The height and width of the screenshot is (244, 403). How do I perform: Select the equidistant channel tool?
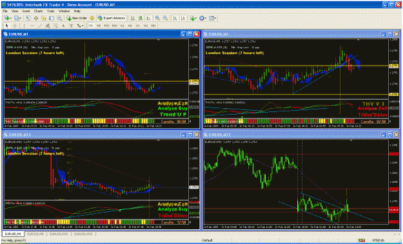[48, 26]
